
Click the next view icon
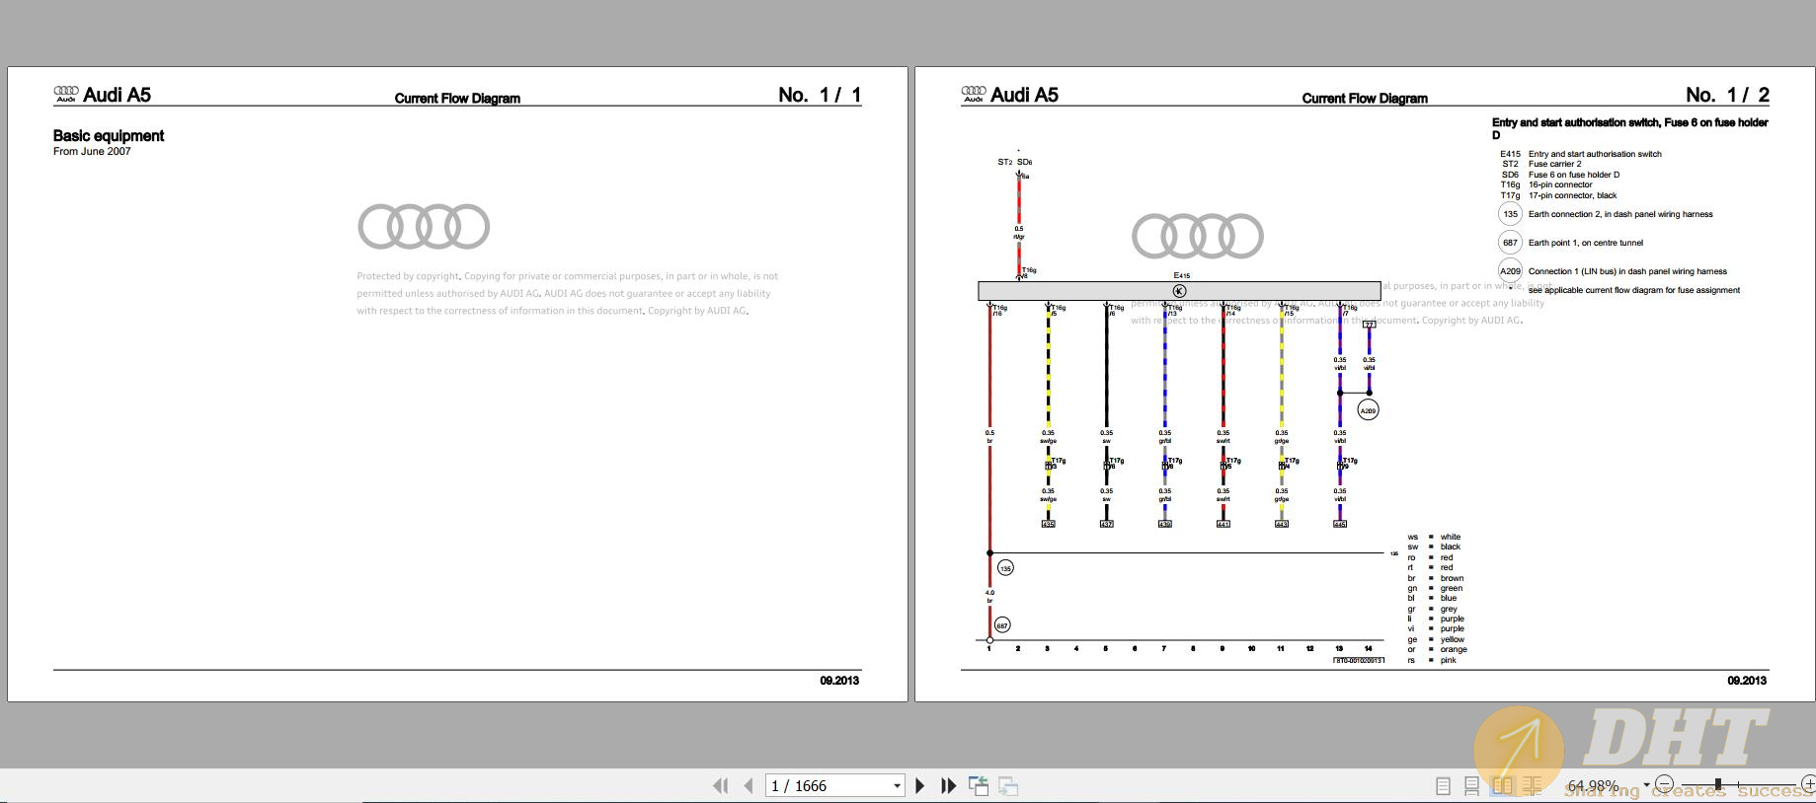tap(1008, 785)
